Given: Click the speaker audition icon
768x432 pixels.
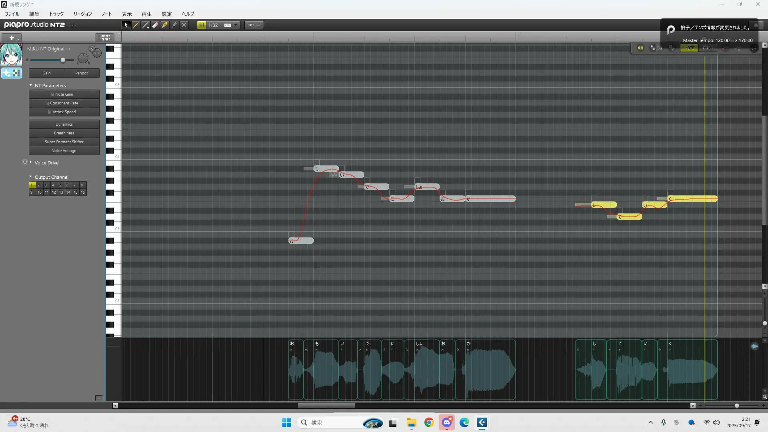Looking at the screenshot, I should (x=640, y=48).
